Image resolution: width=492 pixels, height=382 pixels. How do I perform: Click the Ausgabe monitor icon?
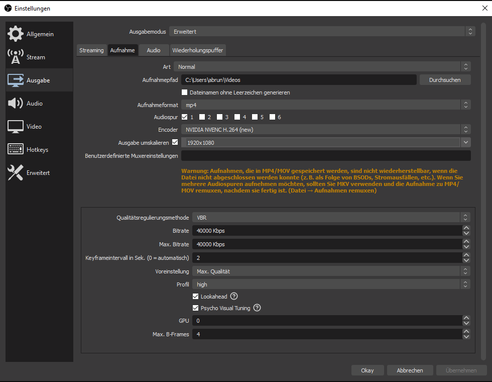[16, 80]
